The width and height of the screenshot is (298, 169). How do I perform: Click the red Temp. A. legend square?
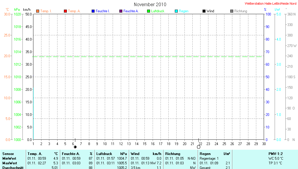(x=65, y=11)
